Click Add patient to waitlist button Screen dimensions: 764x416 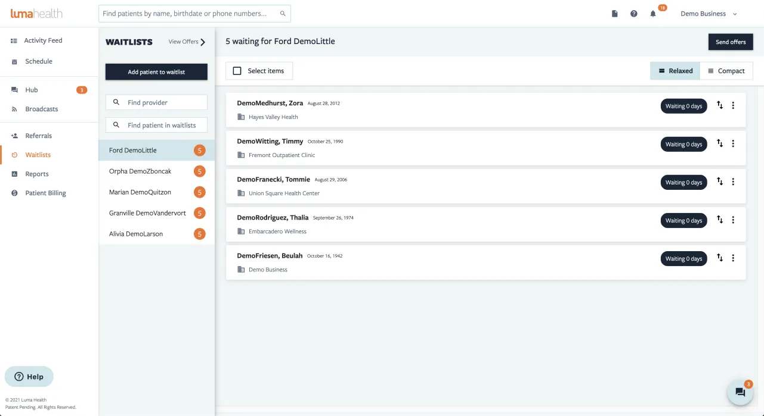(156, 72)
